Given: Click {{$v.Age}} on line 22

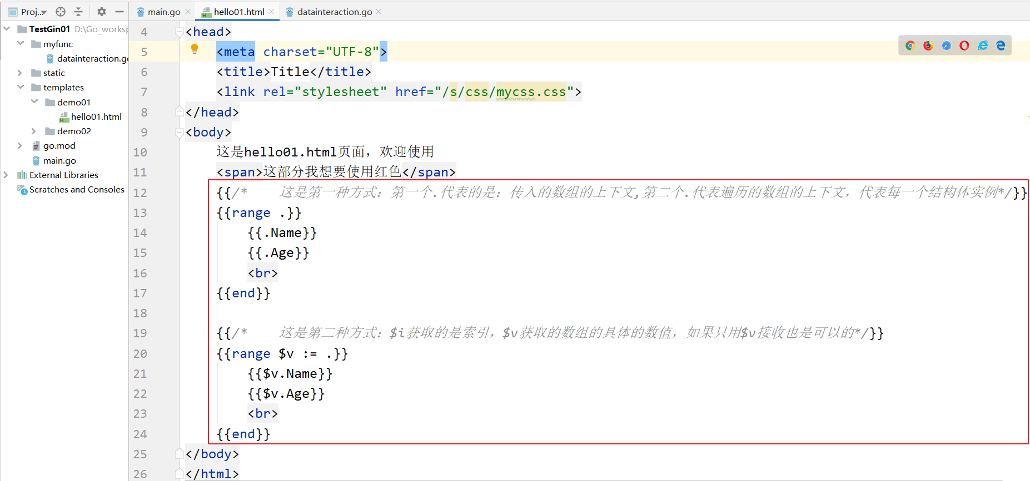Looking at the screenshot, I should pos(286,393).
